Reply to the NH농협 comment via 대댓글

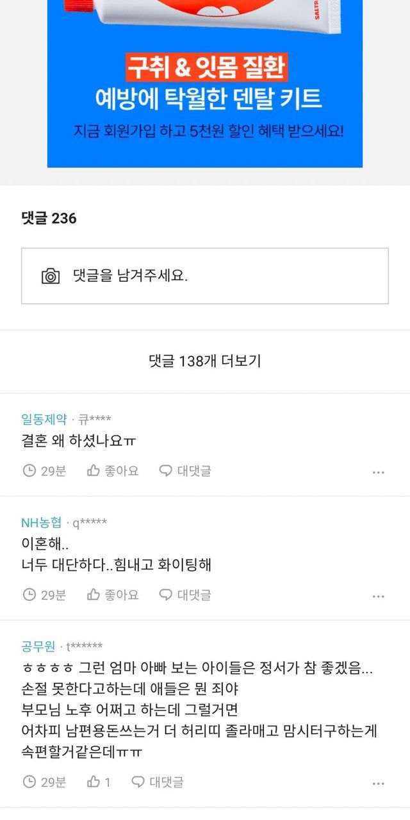pos(185,595)
